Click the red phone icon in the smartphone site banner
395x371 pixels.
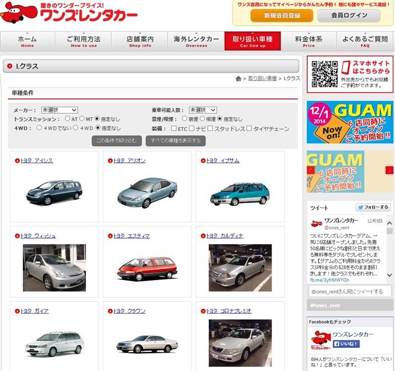pos(346,68)
